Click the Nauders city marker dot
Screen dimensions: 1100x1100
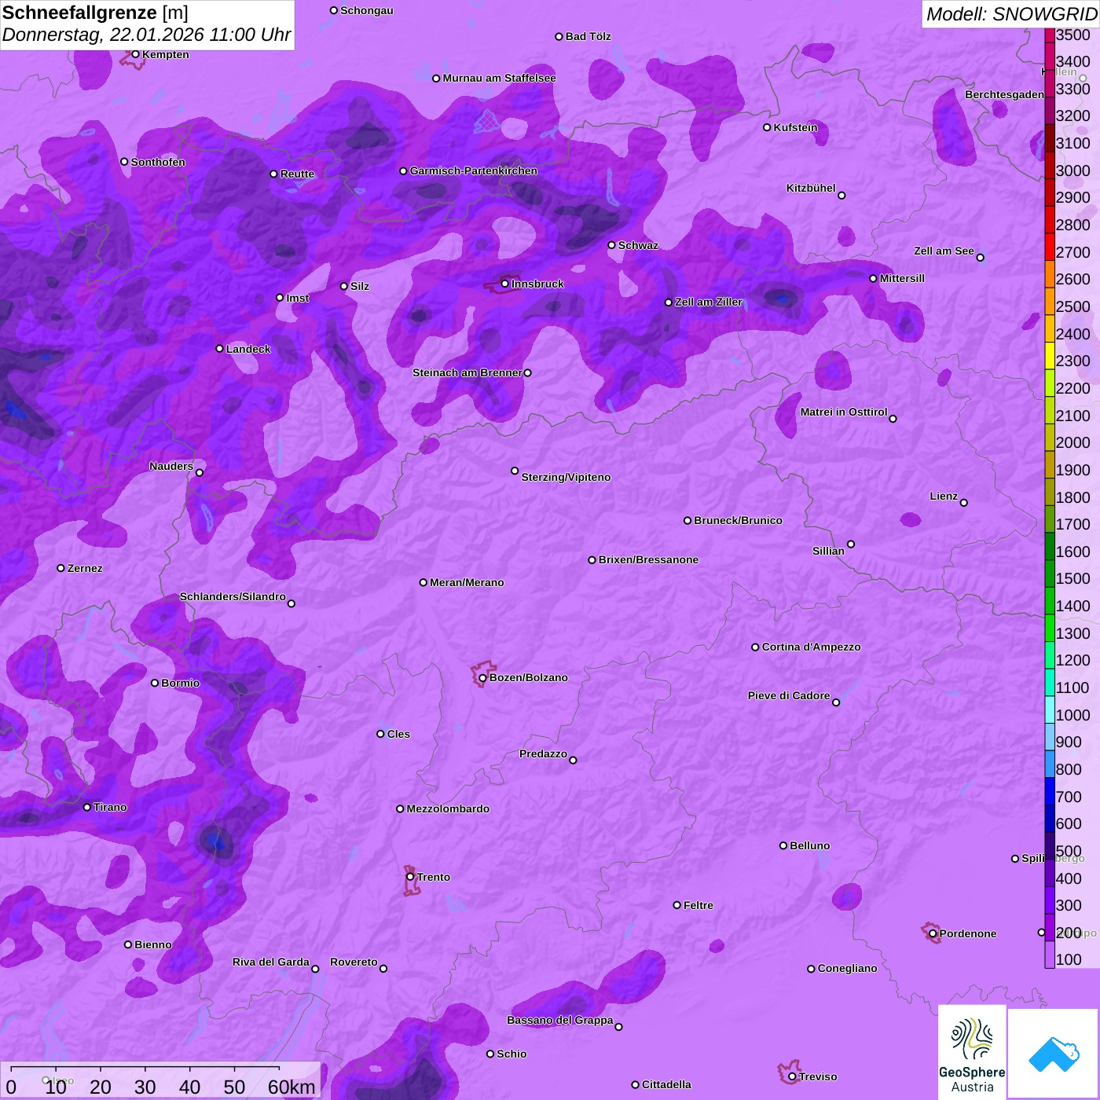tap(200, 472)
